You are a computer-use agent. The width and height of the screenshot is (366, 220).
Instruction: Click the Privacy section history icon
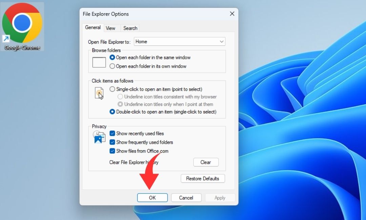coord(99,137)
